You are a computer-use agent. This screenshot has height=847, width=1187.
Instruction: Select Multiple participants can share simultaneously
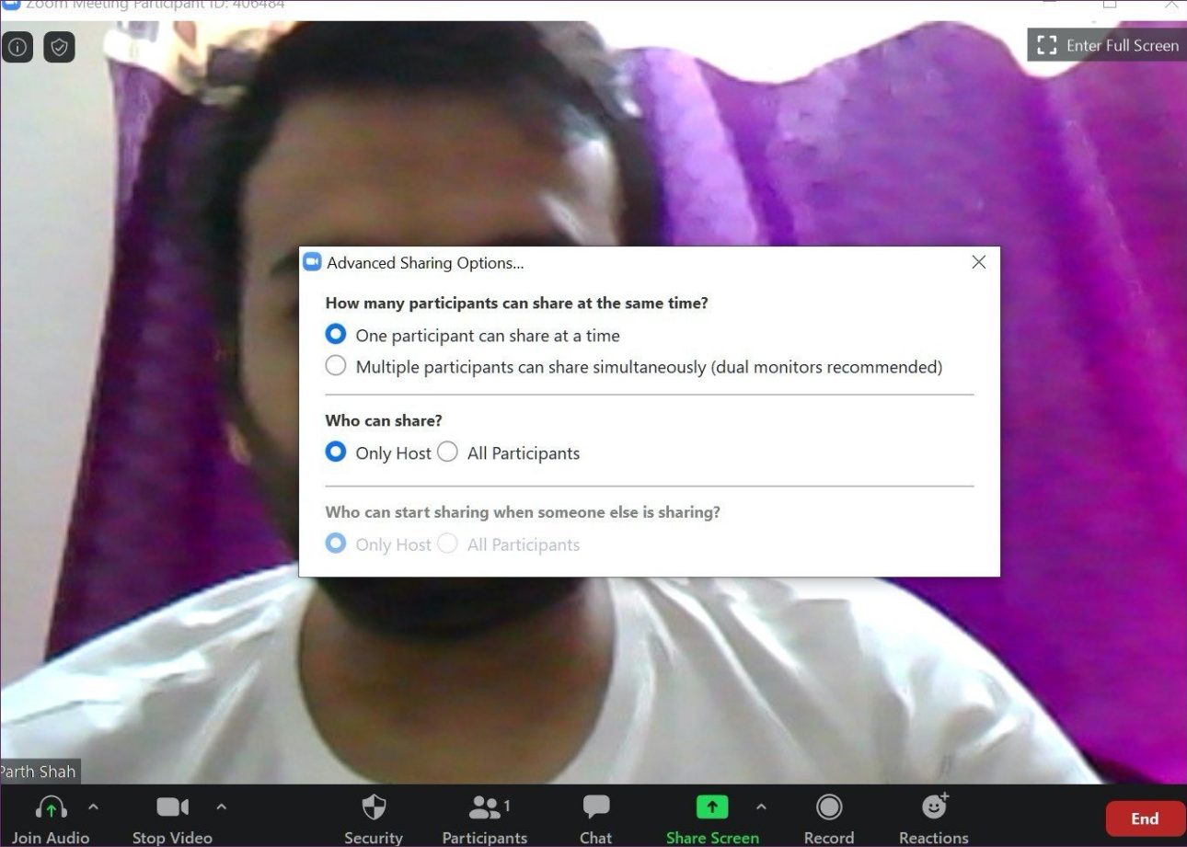coord(336,366)
